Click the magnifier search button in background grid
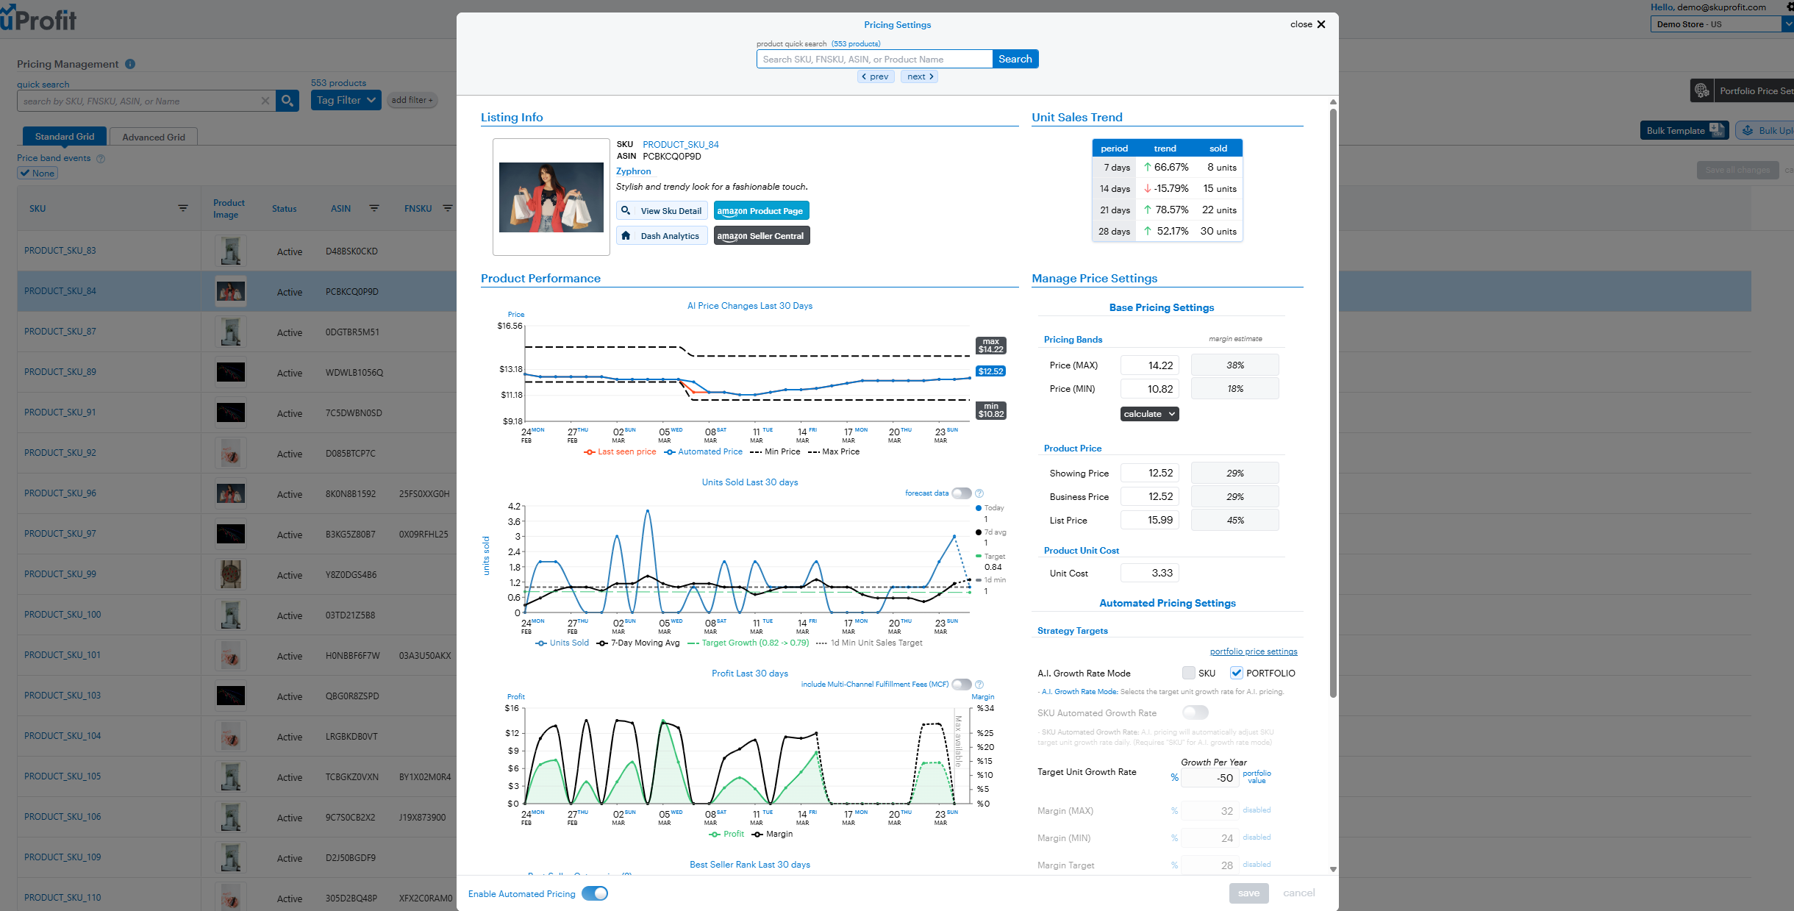Viewport: 1794px width, 911px height. click(287, 101)
